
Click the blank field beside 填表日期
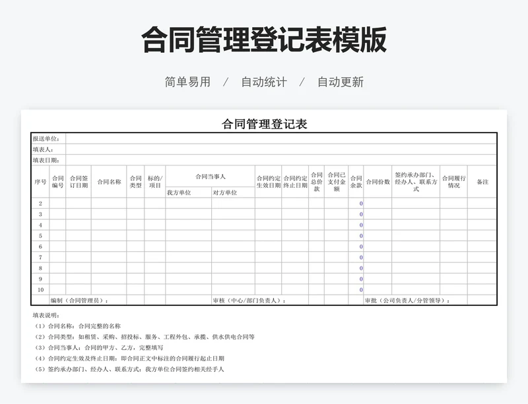click(281, 160)
